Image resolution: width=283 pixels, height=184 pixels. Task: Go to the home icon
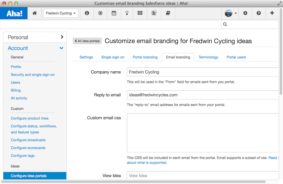pos(35,13)
